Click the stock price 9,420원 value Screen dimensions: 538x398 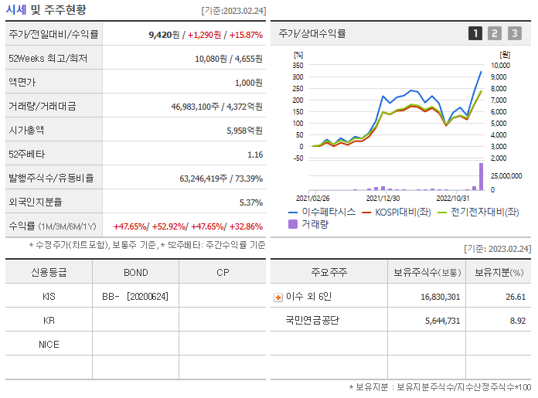click(164, 35)
